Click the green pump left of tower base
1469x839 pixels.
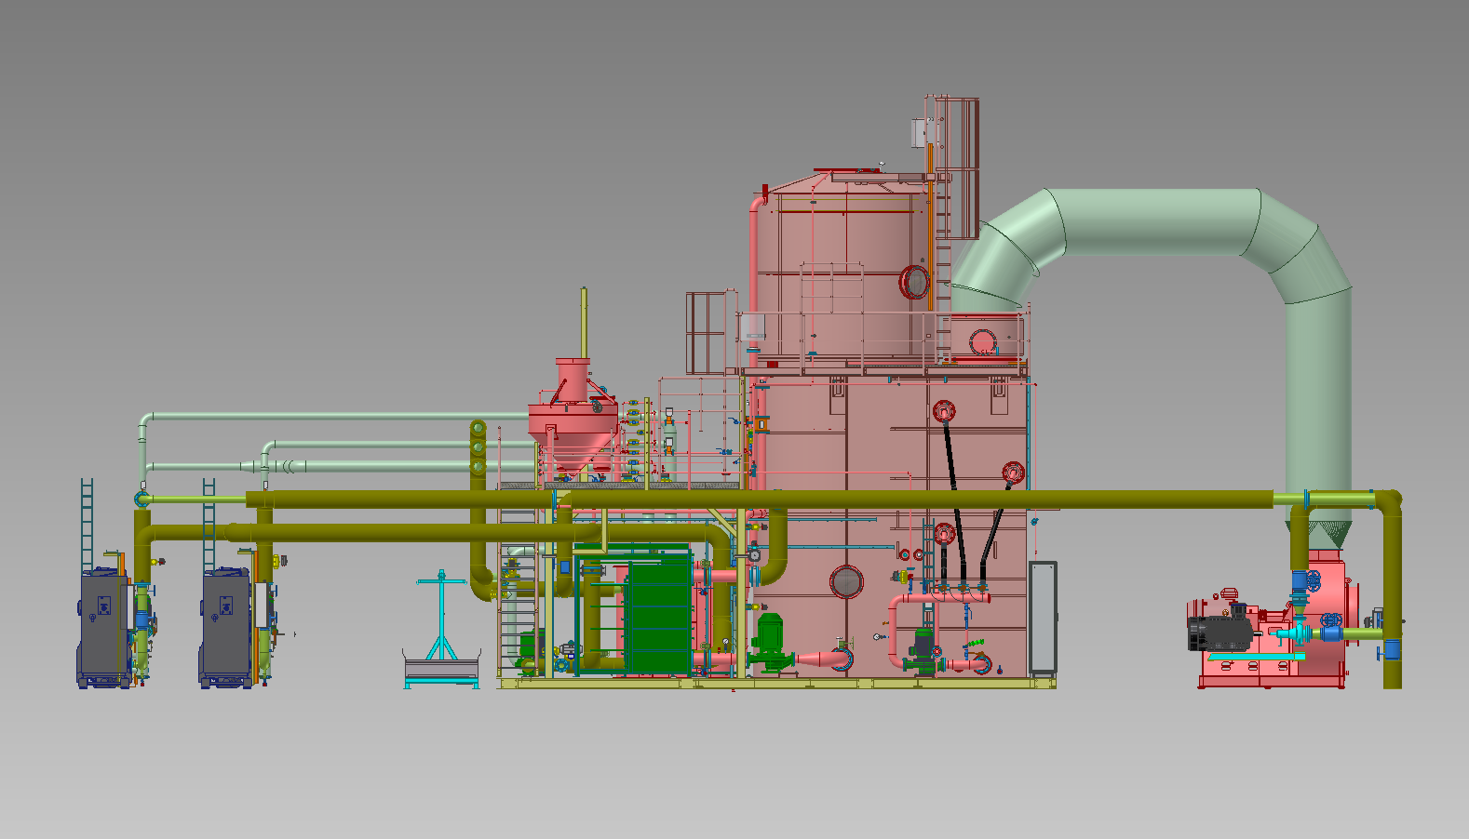tap(769, 642)
